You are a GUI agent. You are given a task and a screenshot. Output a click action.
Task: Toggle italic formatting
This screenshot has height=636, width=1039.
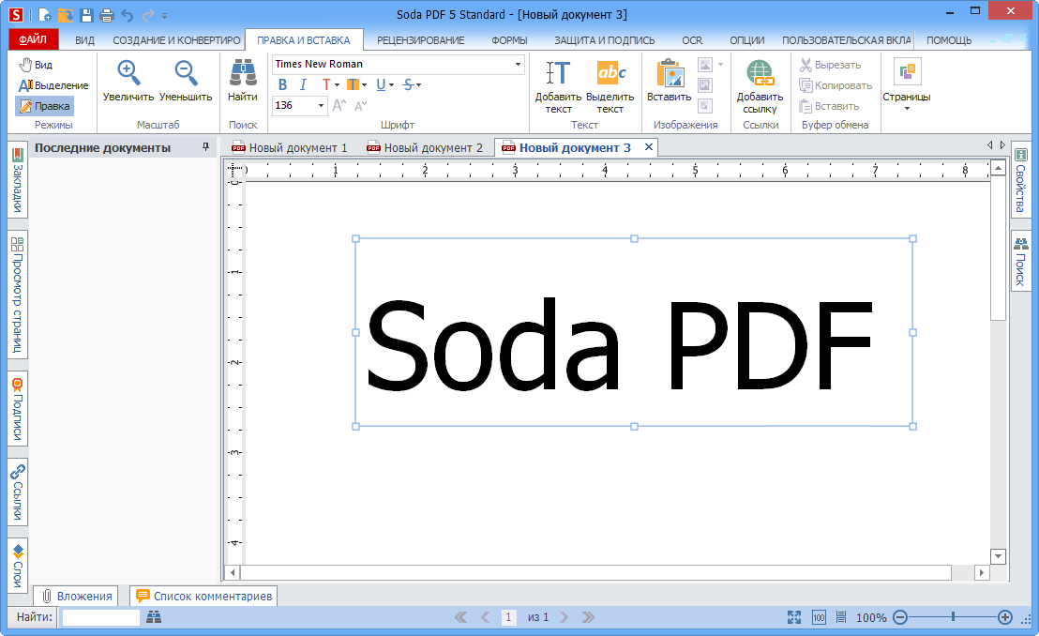tap(303, 84)
